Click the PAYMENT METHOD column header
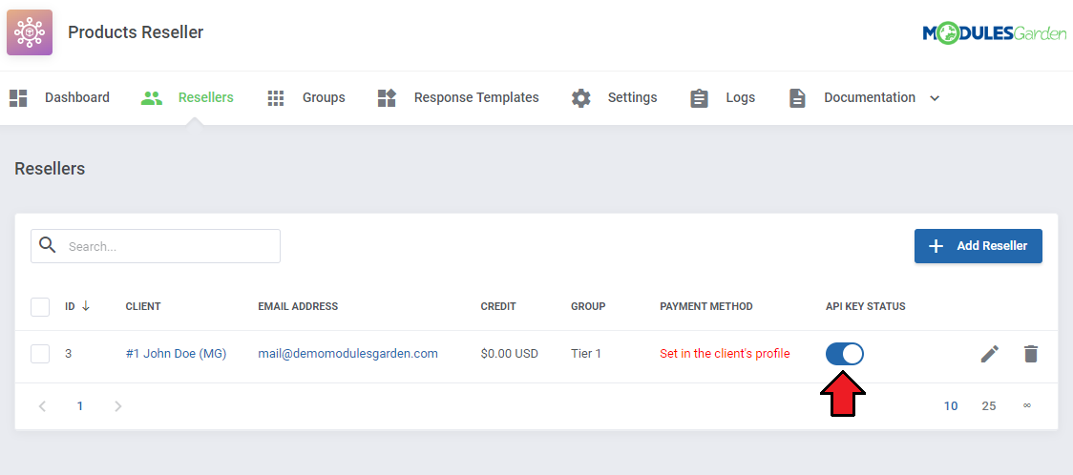The image size is (1073, 475). coord(706,306)
